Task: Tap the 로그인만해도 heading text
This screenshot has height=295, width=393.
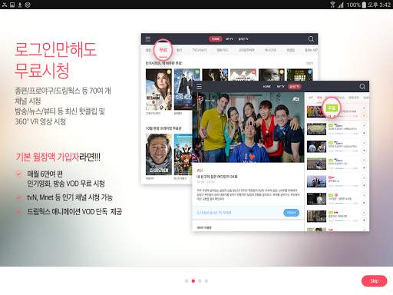Action: (56, 49)
